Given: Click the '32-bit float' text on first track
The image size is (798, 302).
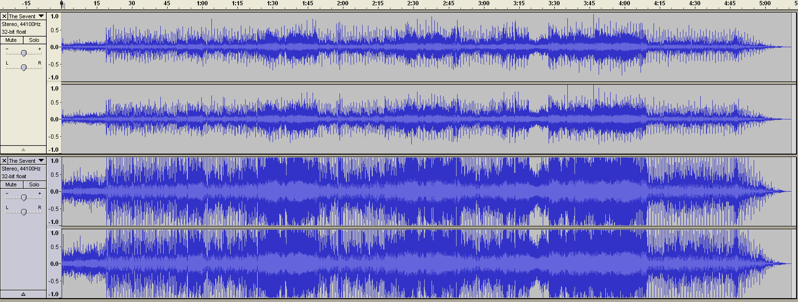Looking at the screenshot, I should pyautogui.click(x=14, y=32).
